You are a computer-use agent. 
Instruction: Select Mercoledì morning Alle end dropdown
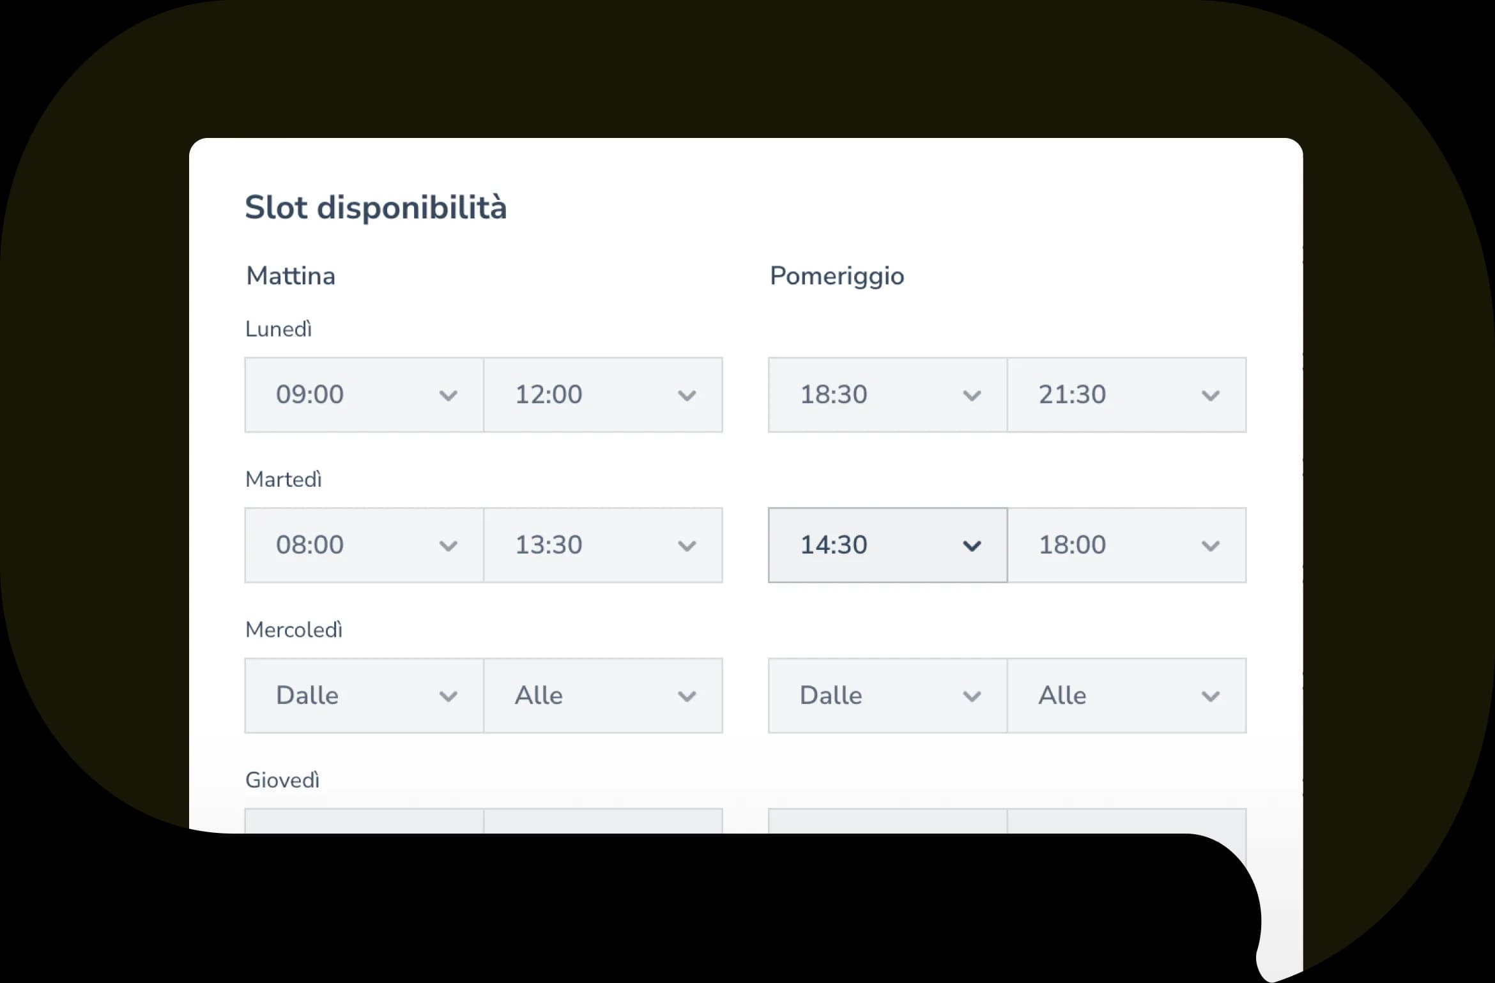pos(602,696)
